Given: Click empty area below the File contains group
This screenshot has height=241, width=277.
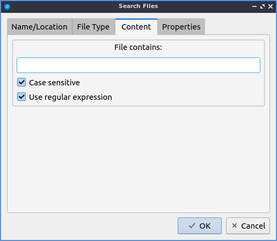Looking at the screenshot, I should (x=138, y=159).
